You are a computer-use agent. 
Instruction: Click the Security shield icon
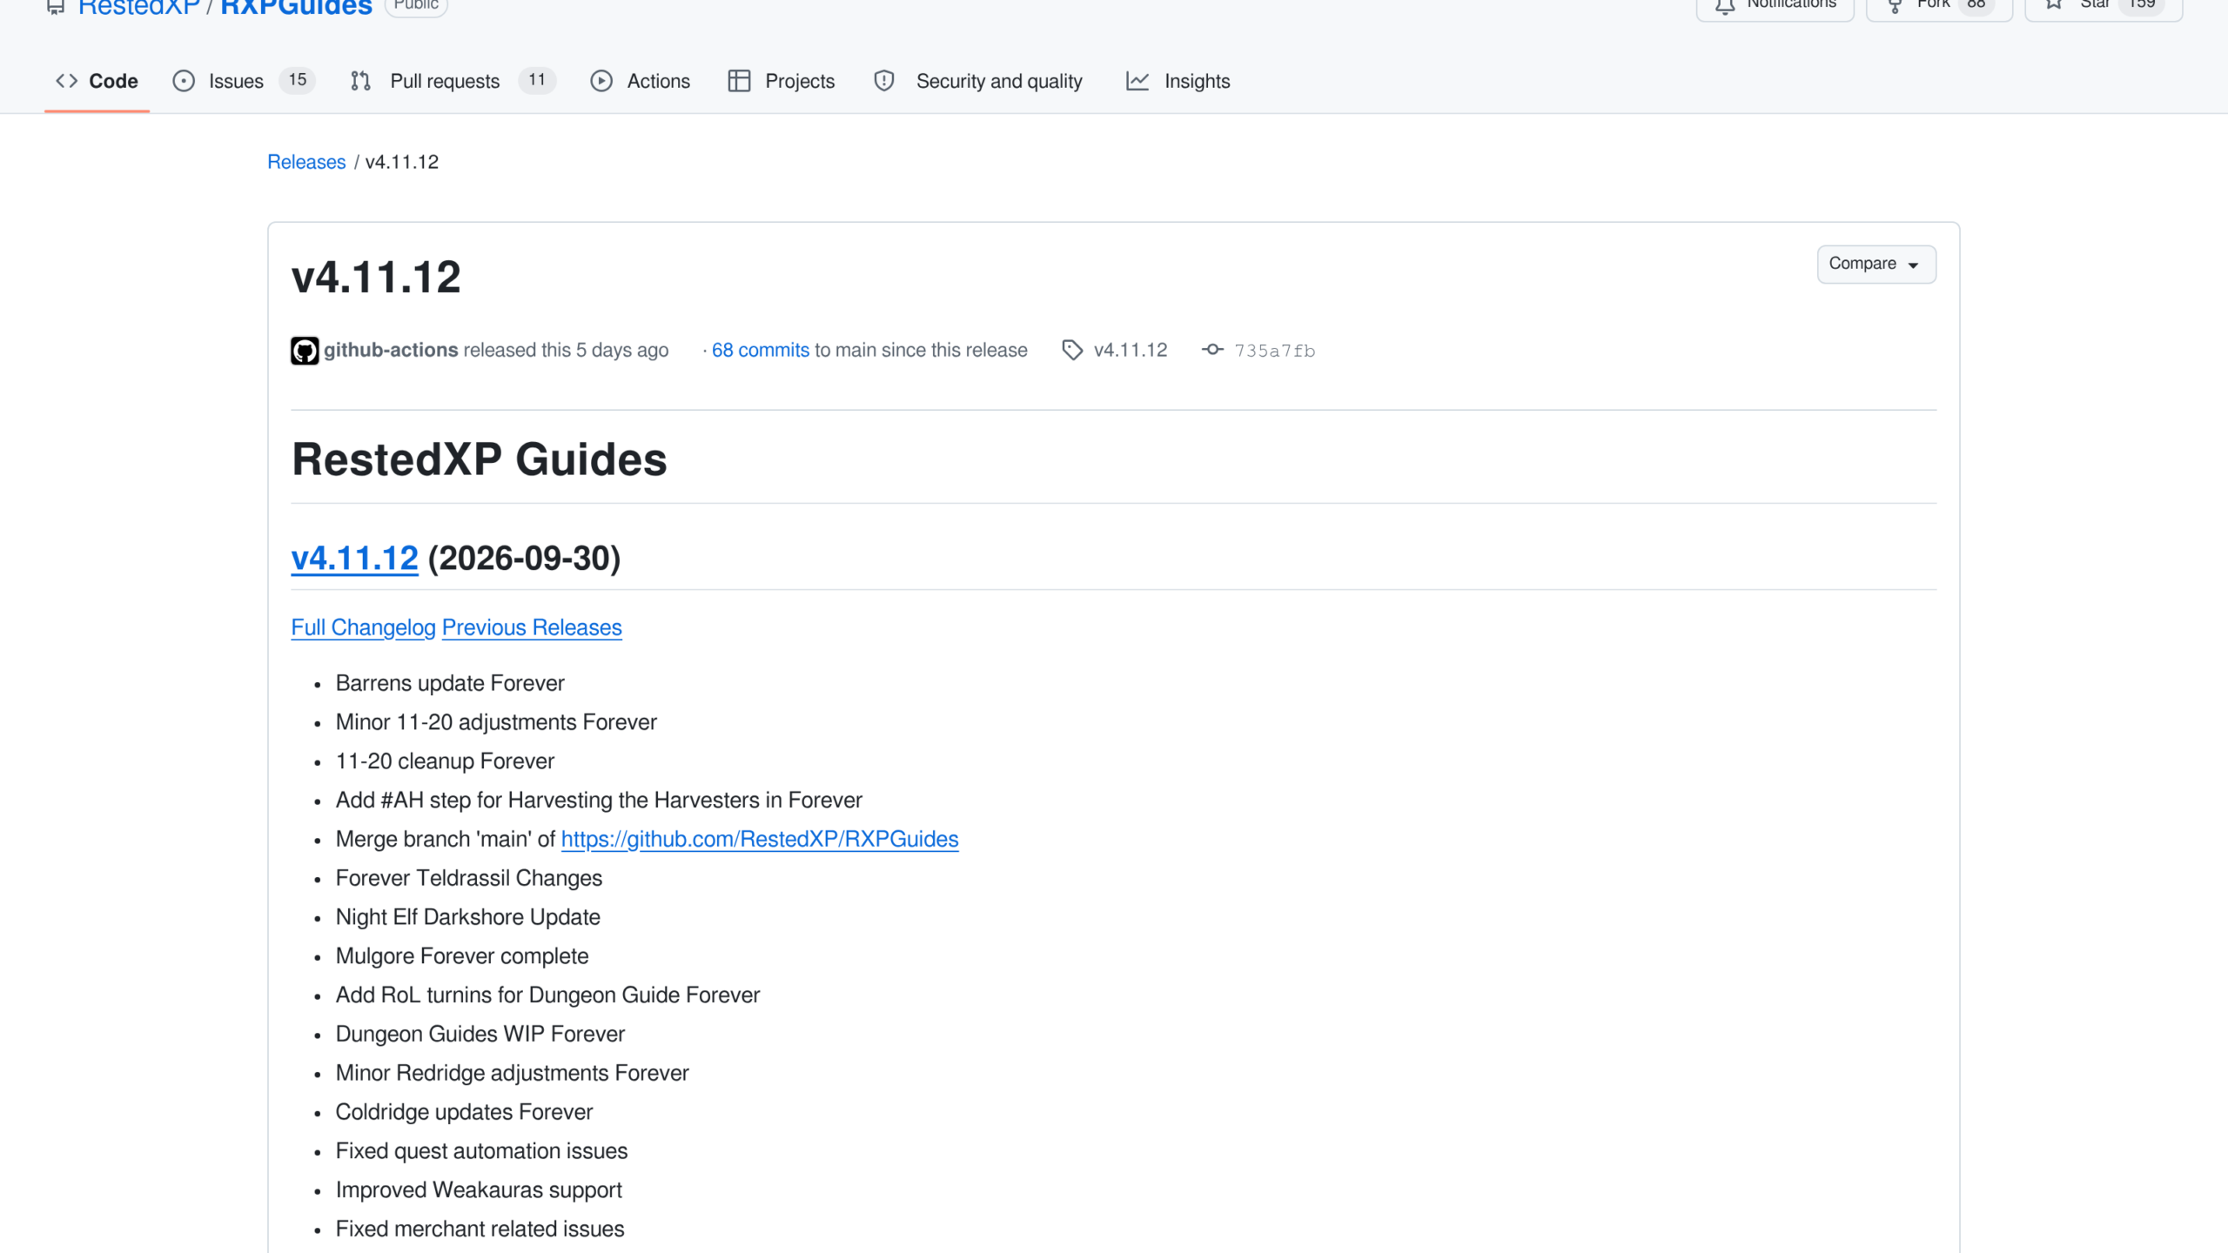point(884,81)
